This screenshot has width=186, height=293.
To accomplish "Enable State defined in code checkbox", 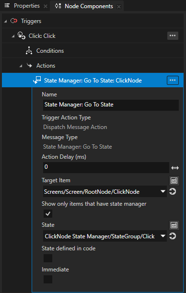I will tap(48, 258).
